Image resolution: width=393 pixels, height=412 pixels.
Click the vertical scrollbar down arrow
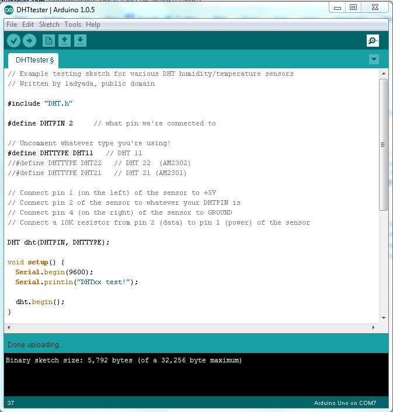point(384,318)
